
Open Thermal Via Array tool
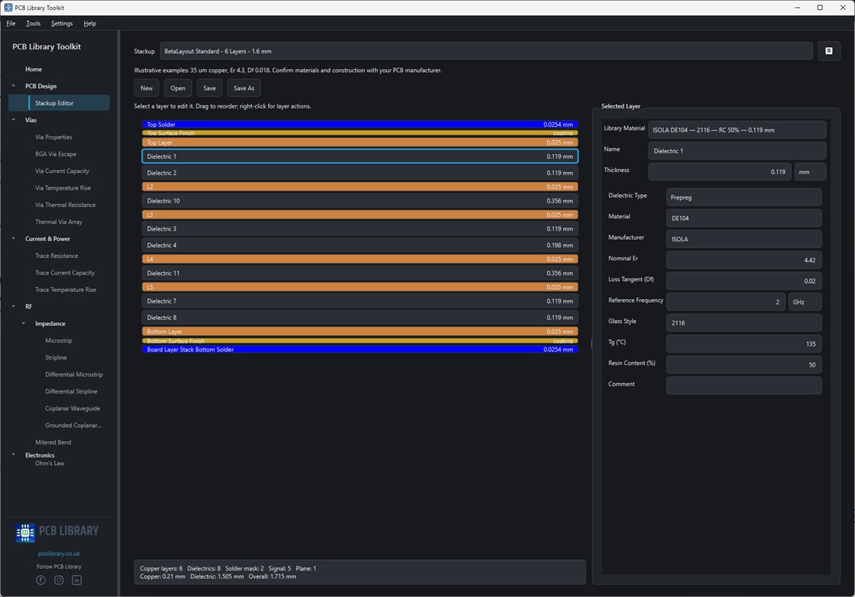pyautogui.click(x=58, y=222)
